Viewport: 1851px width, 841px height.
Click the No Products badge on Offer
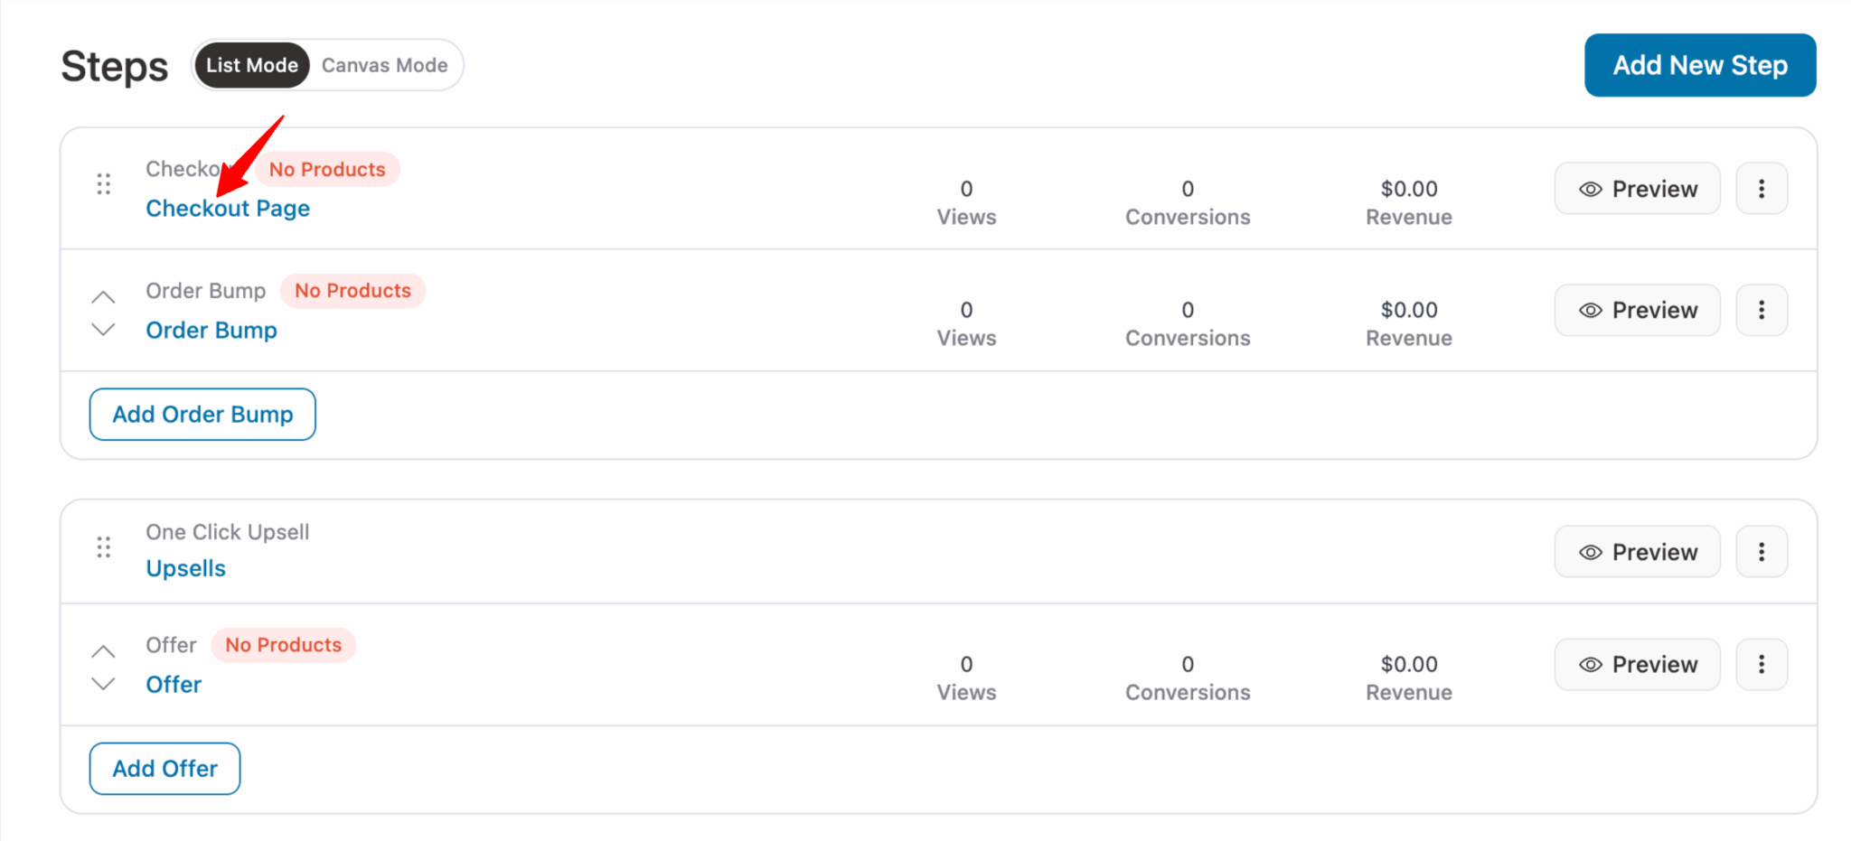click(x=283, y=644)
